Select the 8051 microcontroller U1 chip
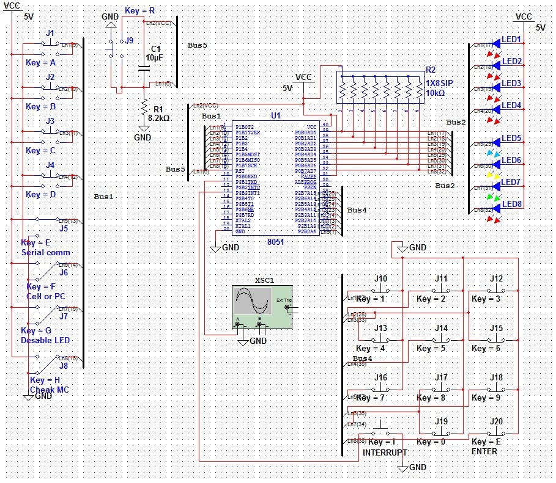The height and width of the screenshot is (483, 556). coord(275,178)
